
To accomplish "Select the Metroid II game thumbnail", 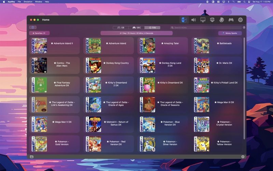I will (94, 124).
